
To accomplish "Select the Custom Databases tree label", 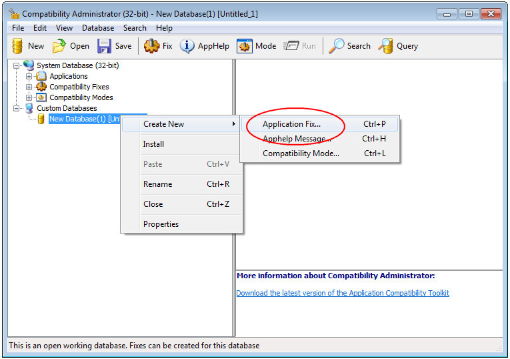I will tap(67, 108).
